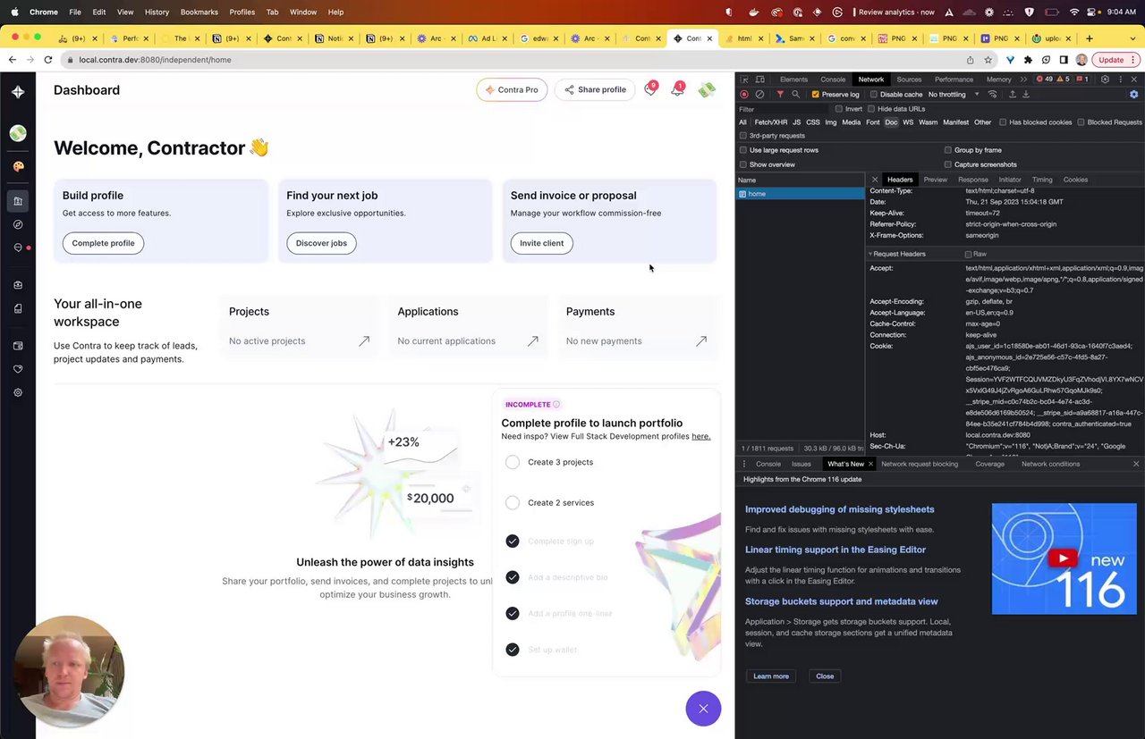The width and height of the screenshot is (1145, 739).
Task: Toggle the device toolbar icon
Action: 760,80
